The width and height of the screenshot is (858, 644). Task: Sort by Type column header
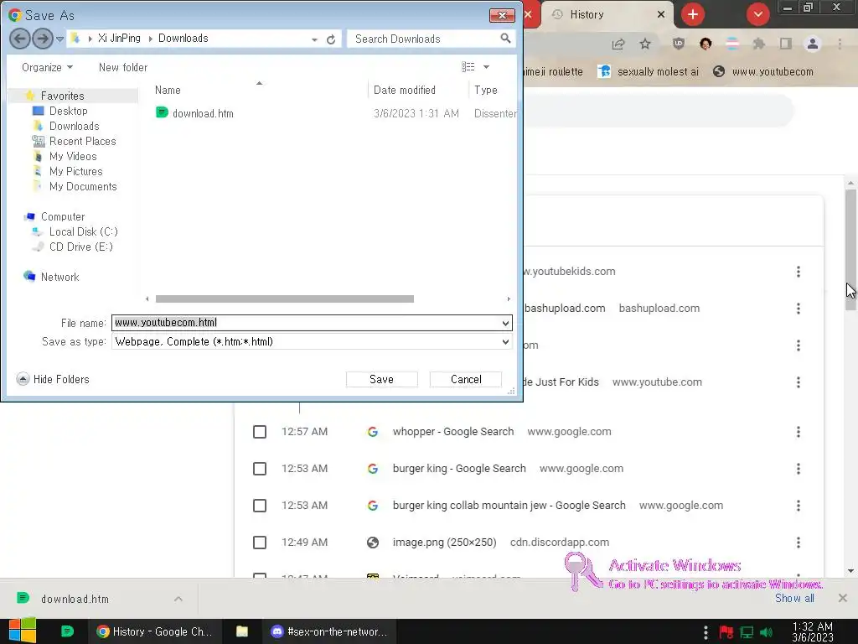[486, 90]
